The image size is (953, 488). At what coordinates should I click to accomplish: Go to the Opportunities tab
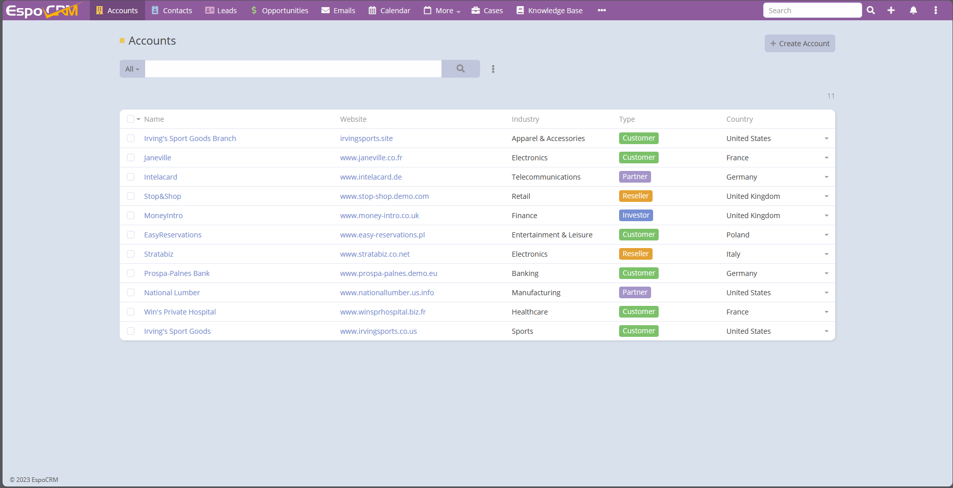[280, 11]
